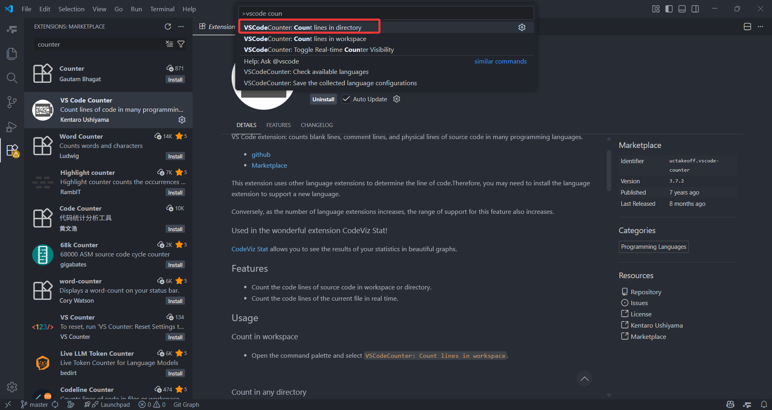Open extension settings gear next to Auto Update
Viewport: 772px width, 410px height.
click(x=396, y=99)
